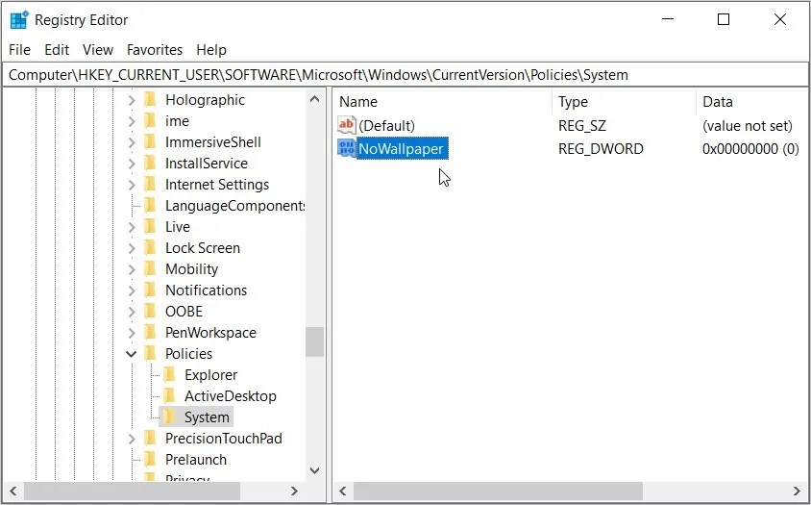
Task: Click values pane scroll left arrow
Action: tap(342, 491)
